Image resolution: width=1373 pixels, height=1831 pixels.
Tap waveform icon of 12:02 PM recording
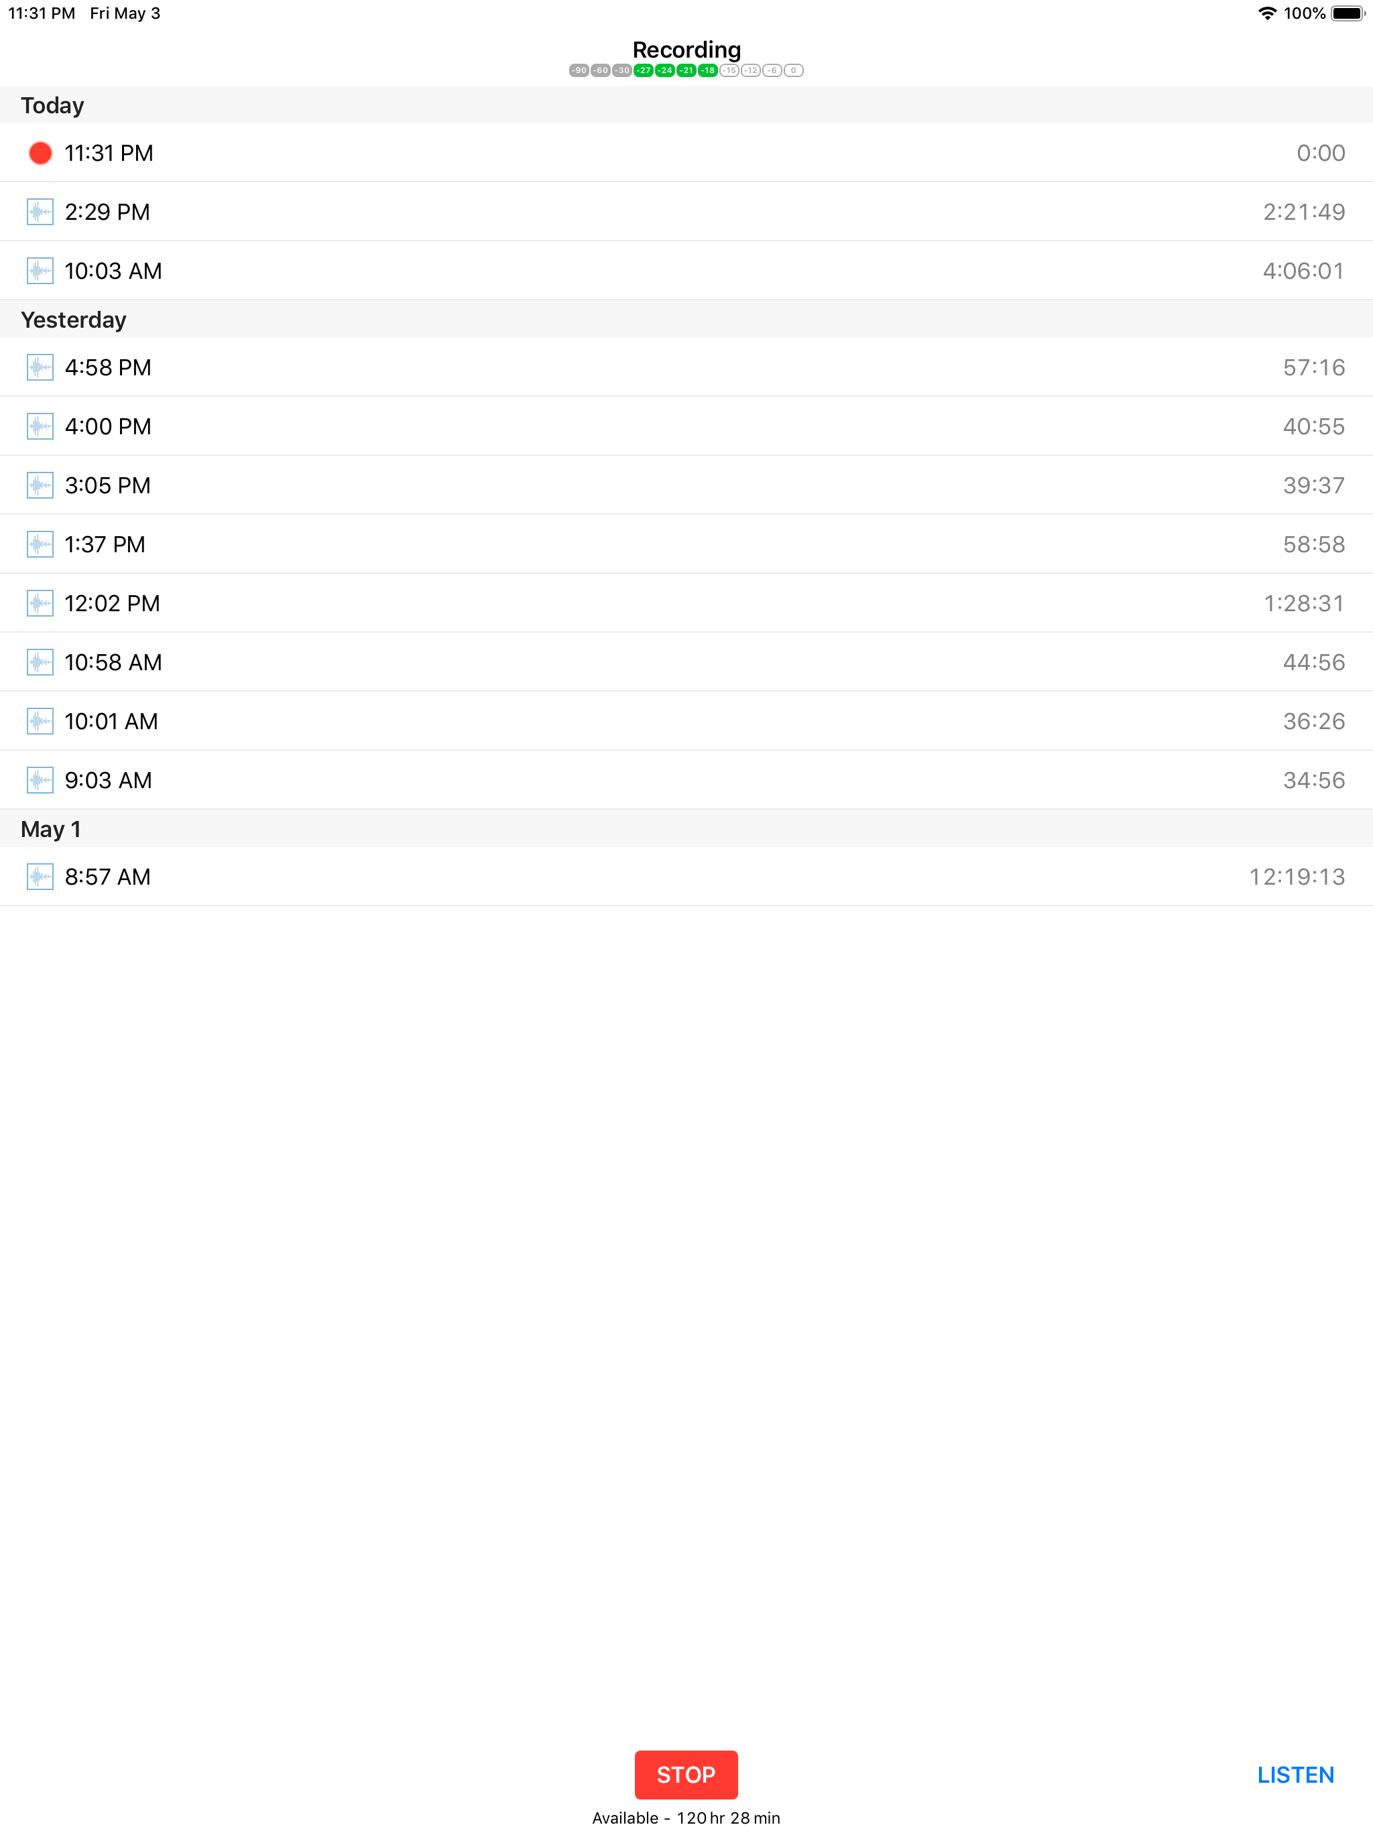coord(40,603)
